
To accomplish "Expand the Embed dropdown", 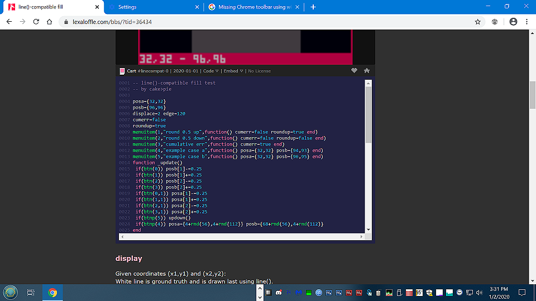I will [x=233, y=71].
